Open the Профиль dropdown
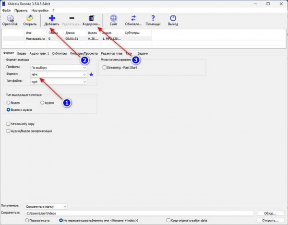288x225 pixels. coord(59,68)
